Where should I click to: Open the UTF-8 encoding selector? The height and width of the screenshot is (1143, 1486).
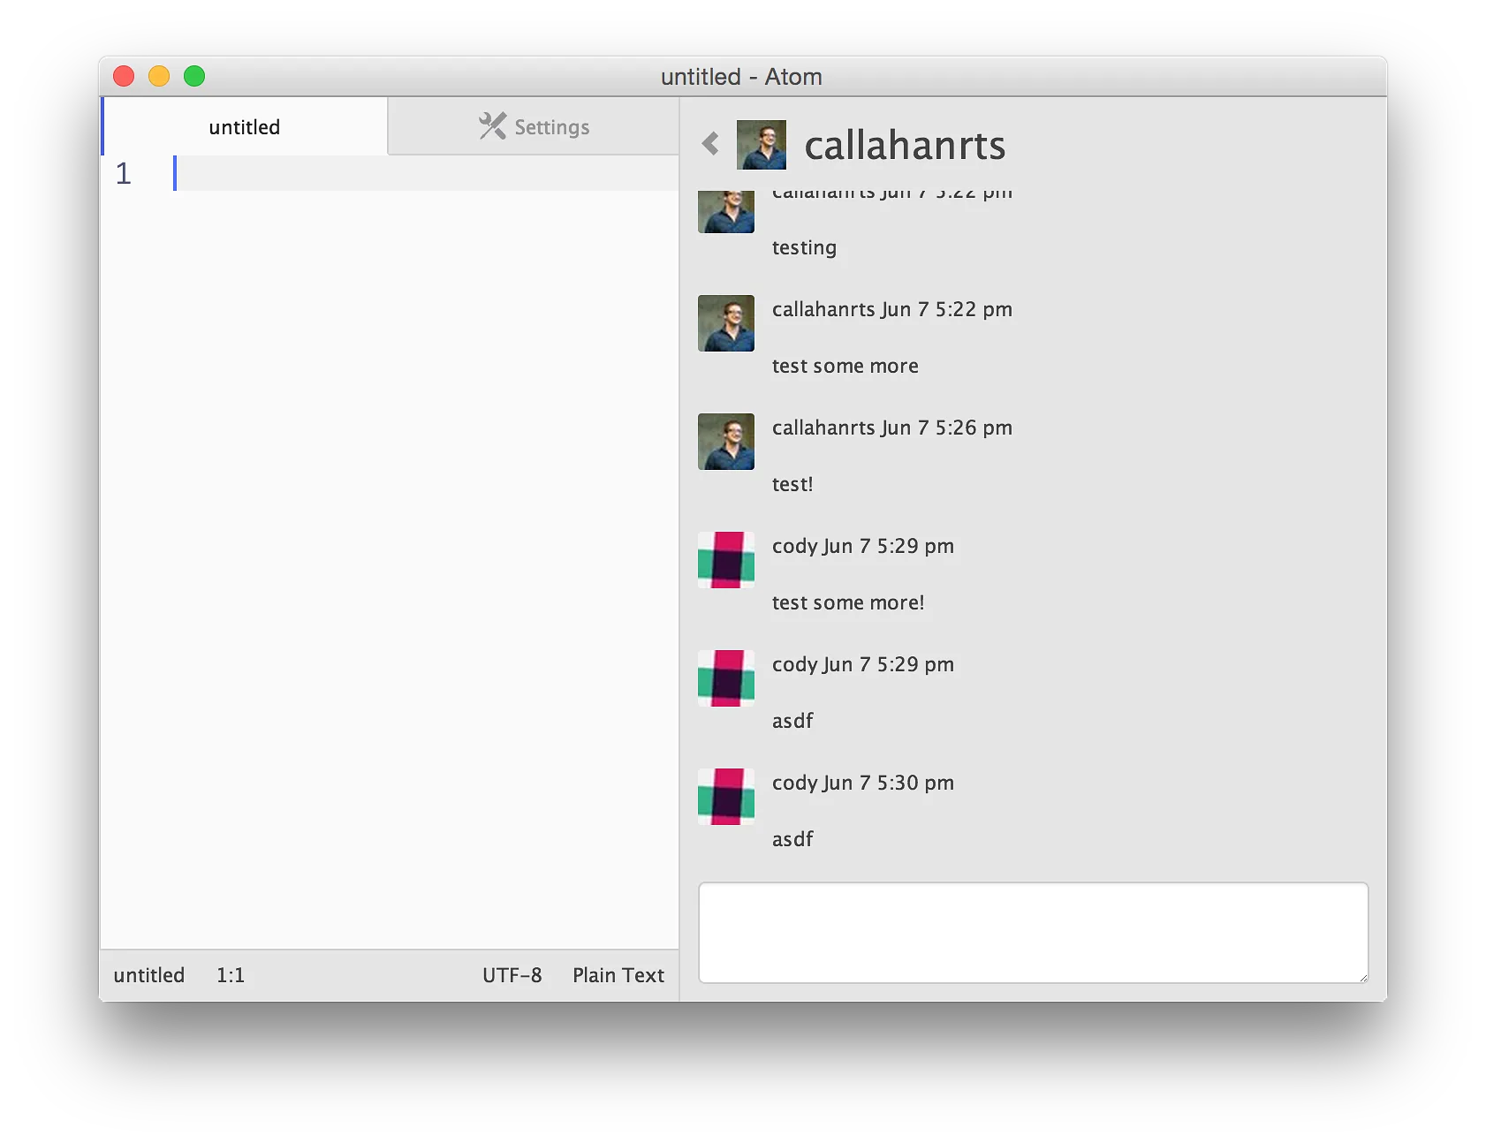pos(512,975)
